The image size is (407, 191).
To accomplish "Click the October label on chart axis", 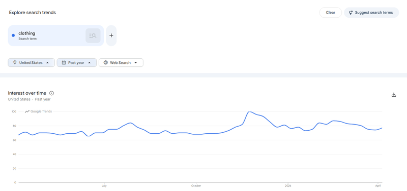I will pyautogui.click(x=196, y=186).
